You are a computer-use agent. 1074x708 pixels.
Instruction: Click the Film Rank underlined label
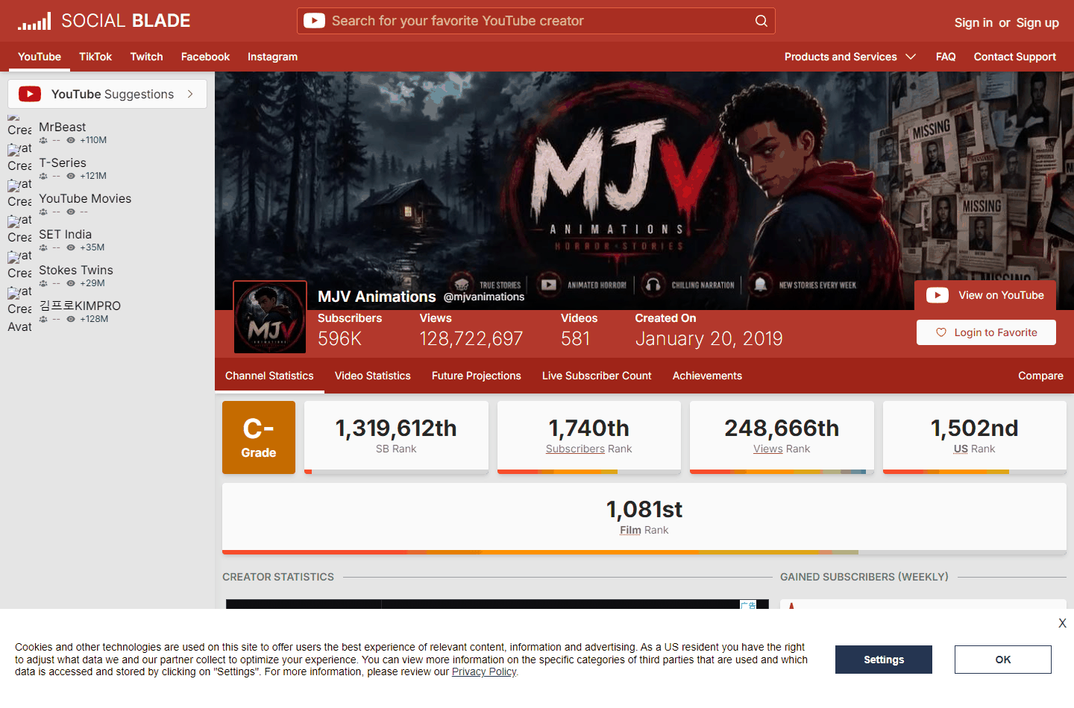click(x=630, y=530)
